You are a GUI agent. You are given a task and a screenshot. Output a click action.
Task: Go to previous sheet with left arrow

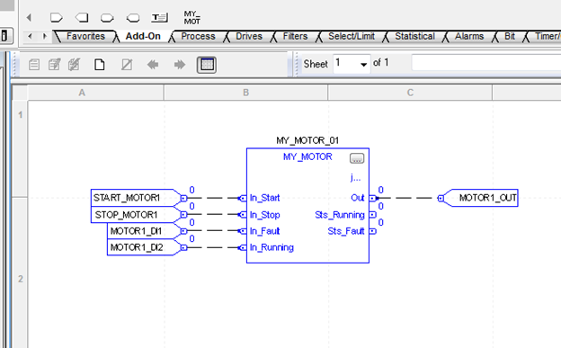[x=153, y=65]
